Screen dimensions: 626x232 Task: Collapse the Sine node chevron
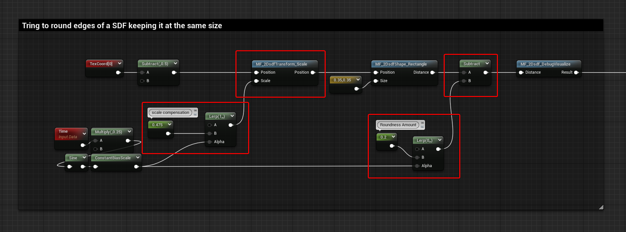(84, 157)
